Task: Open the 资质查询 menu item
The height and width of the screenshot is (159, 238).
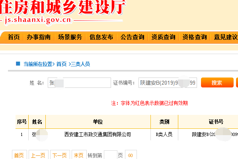Action: click(x=164, y=37)
